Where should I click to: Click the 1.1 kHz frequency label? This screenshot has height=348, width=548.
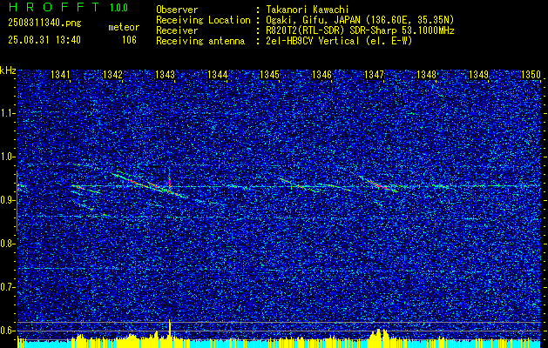(x=8, y=113)
